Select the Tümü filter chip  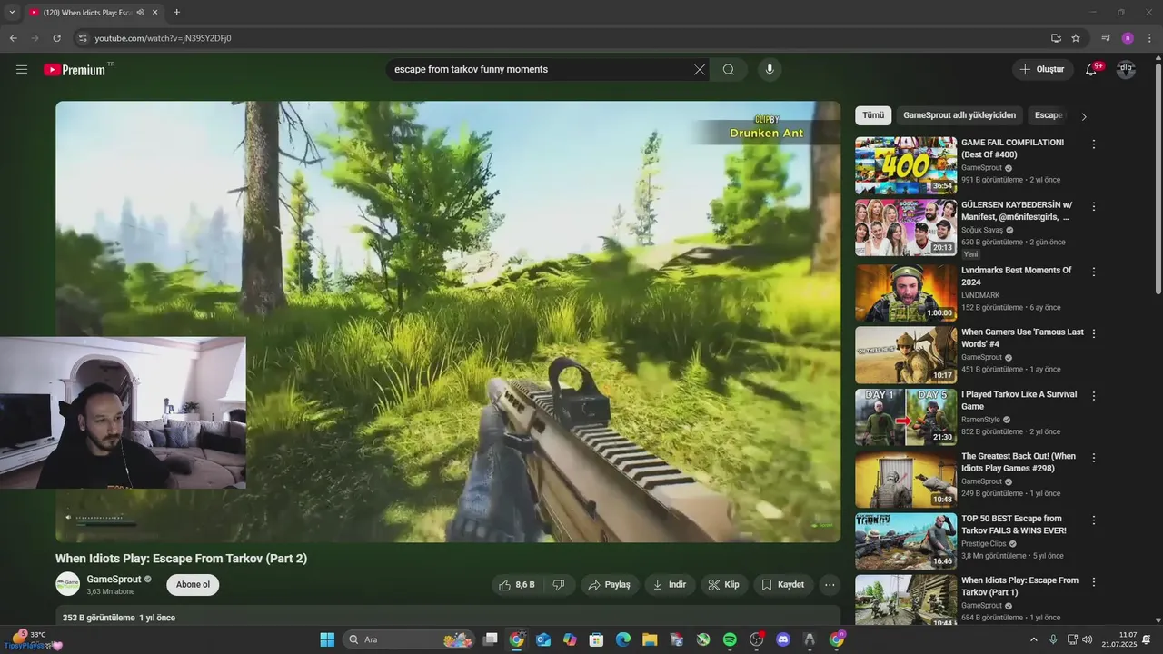873,115
